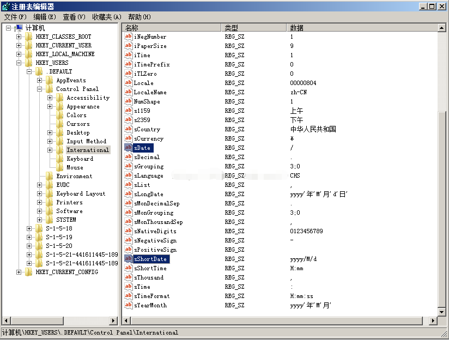449x340 pixels.
Task: Select the NumShape value name
Action: coord(147,101)
